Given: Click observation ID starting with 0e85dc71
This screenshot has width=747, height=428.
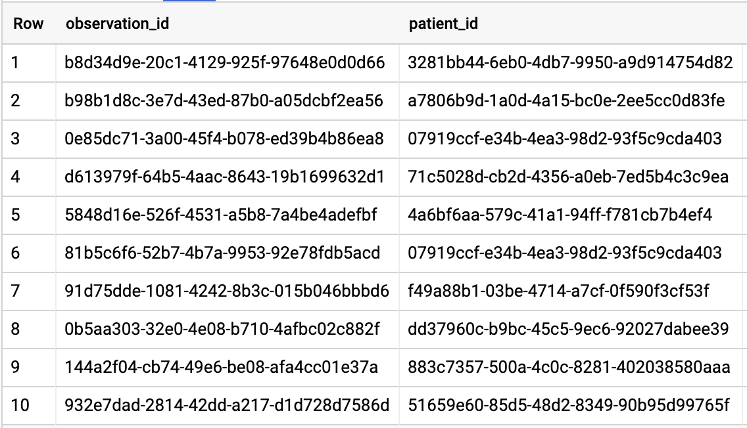Looking at the screenshot, I should coord(224,139).
